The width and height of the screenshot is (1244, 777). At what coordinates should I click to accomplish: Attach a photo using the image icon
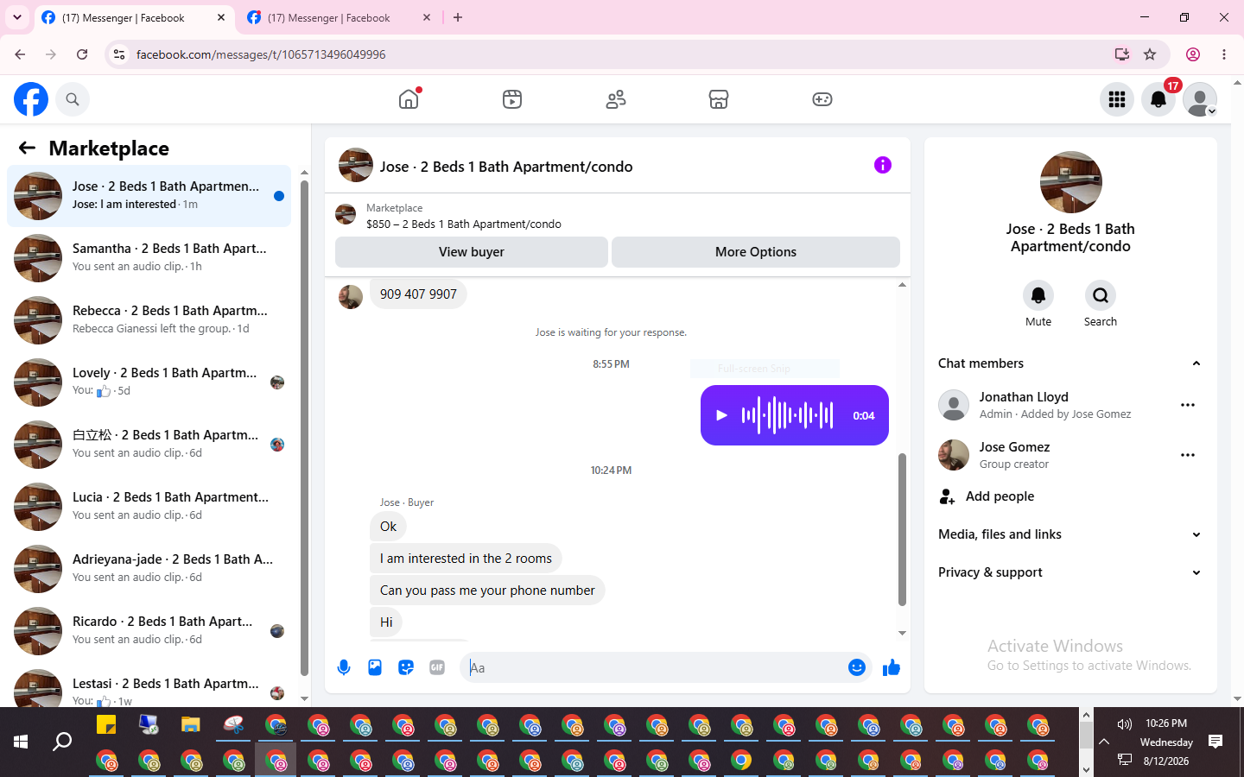375,667
